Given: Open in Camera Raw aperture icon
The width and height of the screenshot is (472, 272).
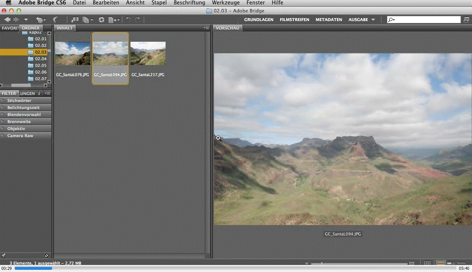Looking at the screenshot, I should (x=101, y=20).
